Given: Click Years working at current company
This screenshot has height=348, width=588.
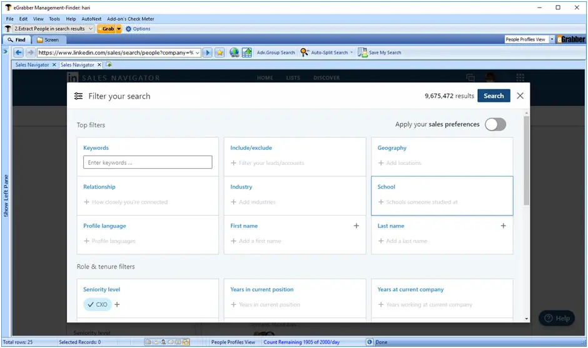Looking at the screenshot, I should pyautogui.click(x=425, y=304).
